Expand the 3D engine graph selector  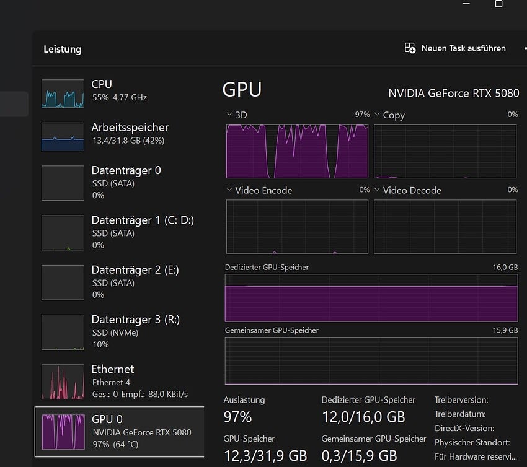[x=229, y=115]
